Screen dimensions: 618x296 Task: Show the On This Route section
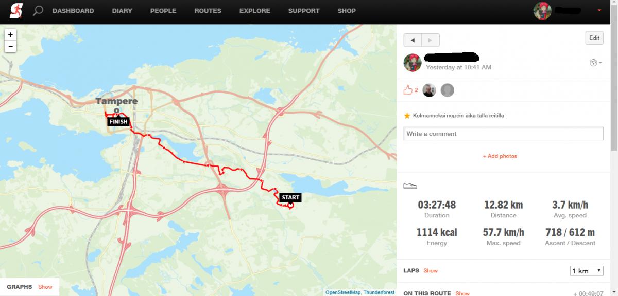(462, 293)
